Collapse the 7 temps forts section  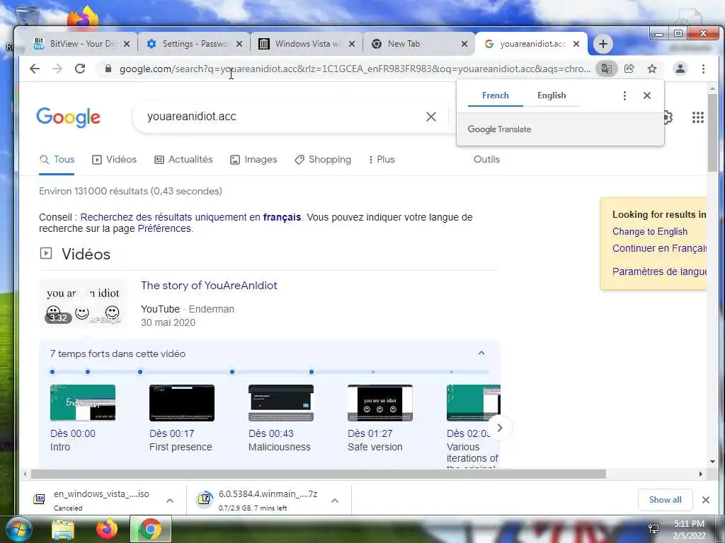pos(481,354)
